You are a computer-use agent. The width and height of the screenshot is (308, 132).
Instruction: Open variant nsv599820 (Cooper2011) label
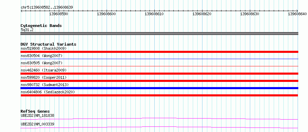(44, 77)
